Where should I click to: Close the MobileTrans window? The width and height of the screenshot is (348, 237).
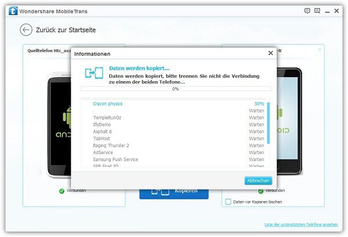(x=336, y=10)
